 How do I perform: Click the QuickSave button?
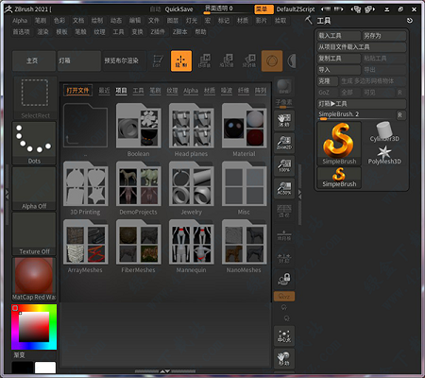tap(178, 9)
